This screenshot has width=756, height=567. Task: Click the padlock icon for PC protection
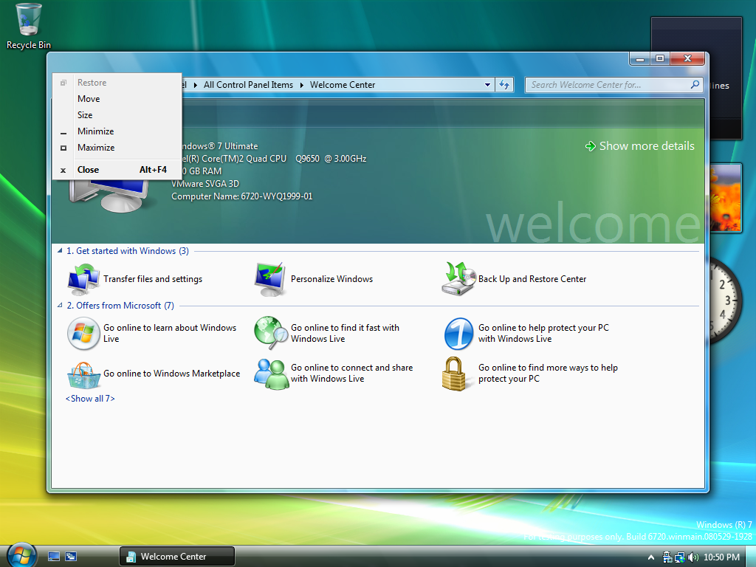tap(458, 374)
